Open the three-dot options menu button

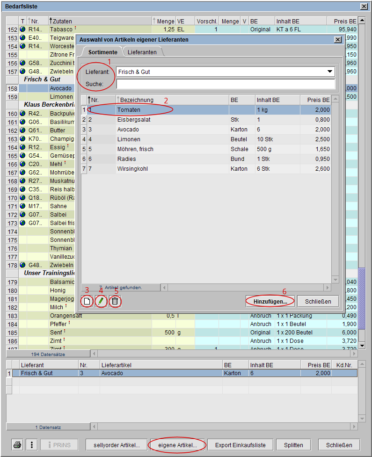pyautogui.click(x=31, y=445)
